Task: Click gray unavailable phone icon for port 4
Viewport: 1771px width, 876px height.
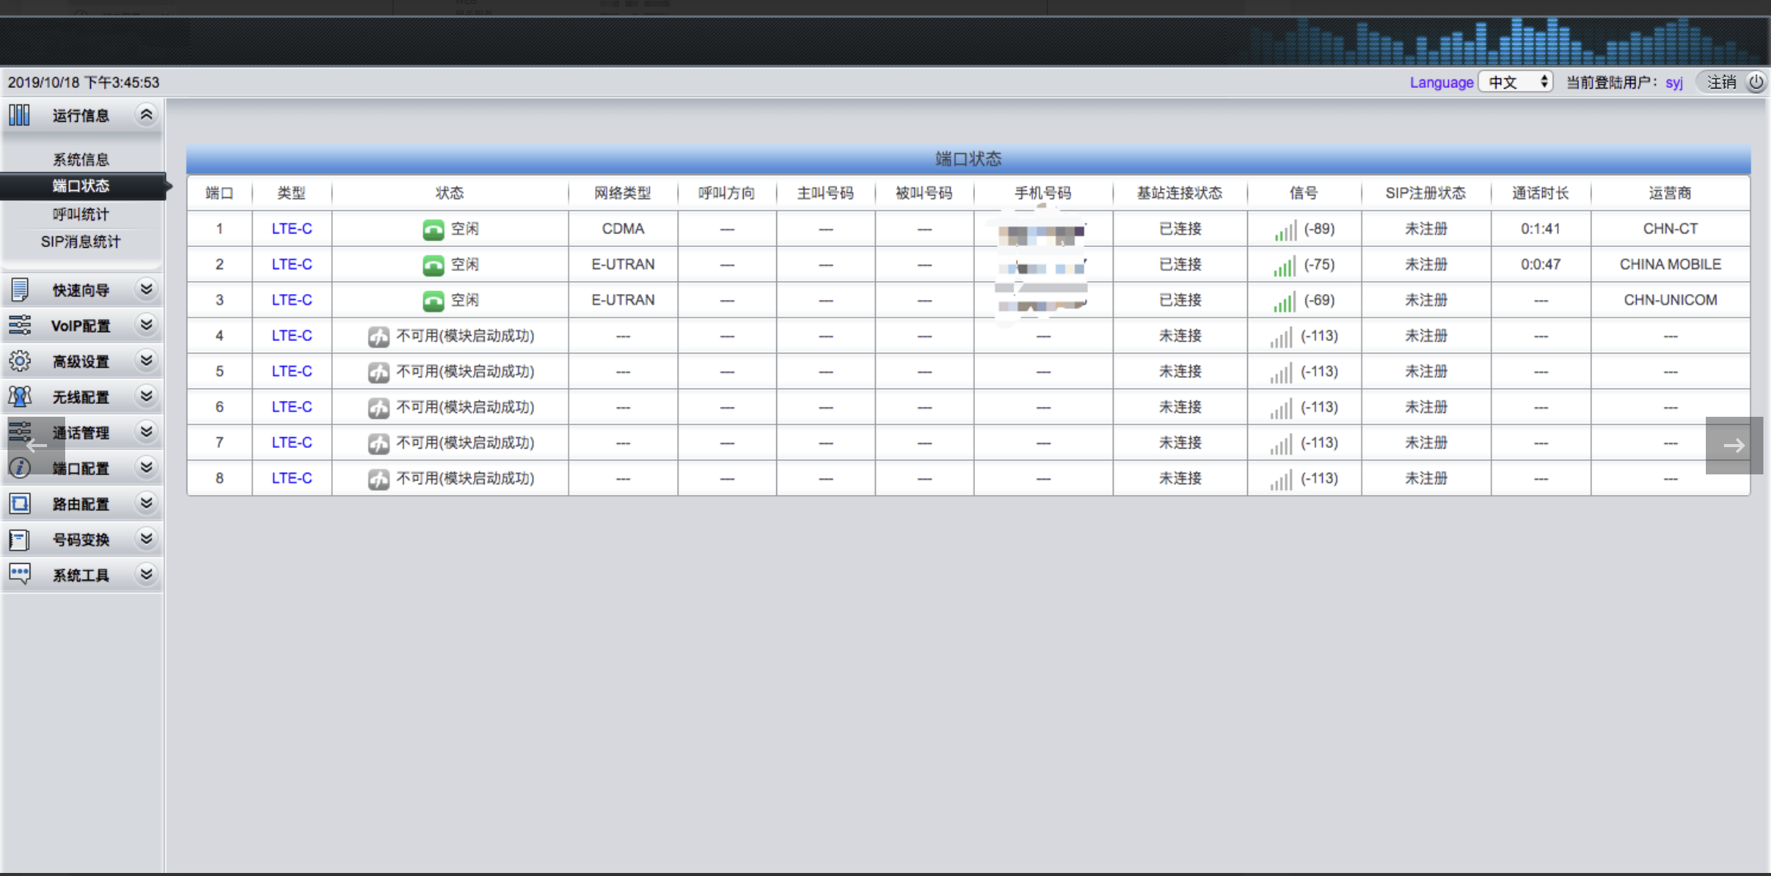Action: 378,336
